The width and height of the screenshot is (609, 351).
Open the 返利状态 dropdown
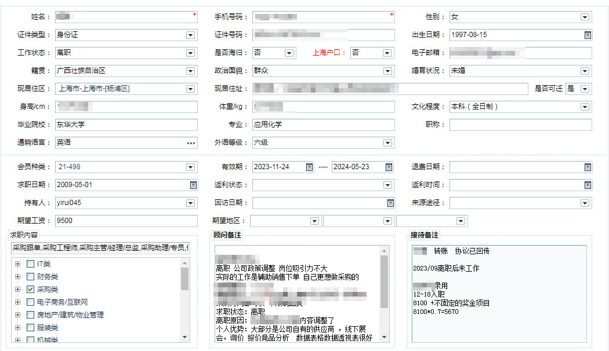click(387, 185)
